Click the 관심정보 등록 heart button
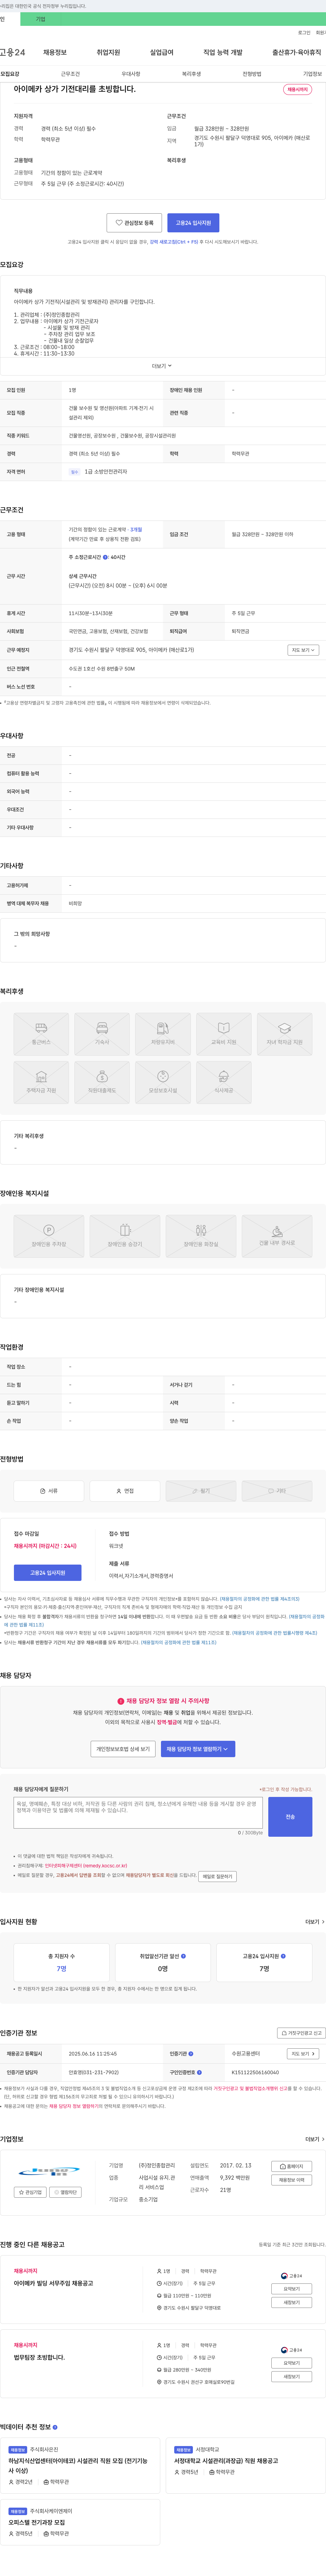The width and height of the screenshot is (326, 2576). (134, 223)
